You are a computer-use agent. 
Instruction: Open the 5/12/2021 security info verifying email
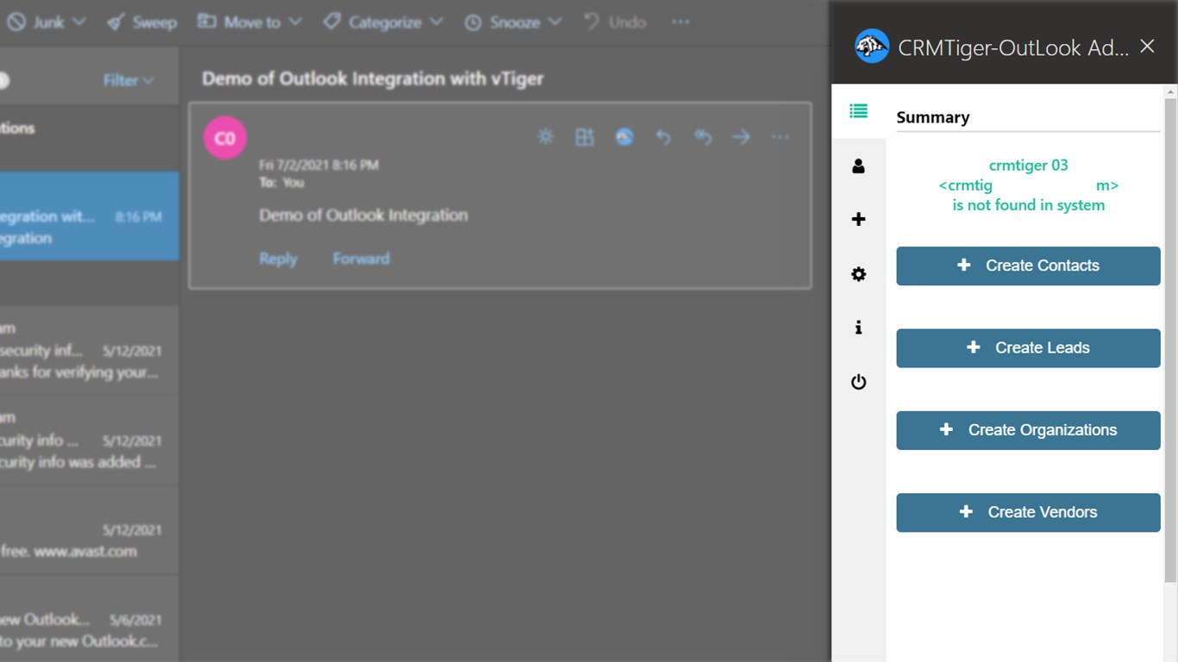(90, 351)
